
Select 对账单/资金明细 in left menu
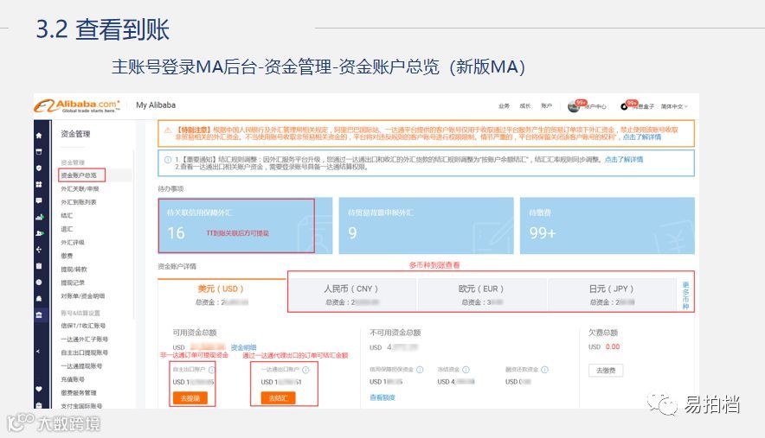[x=83, y=295]
